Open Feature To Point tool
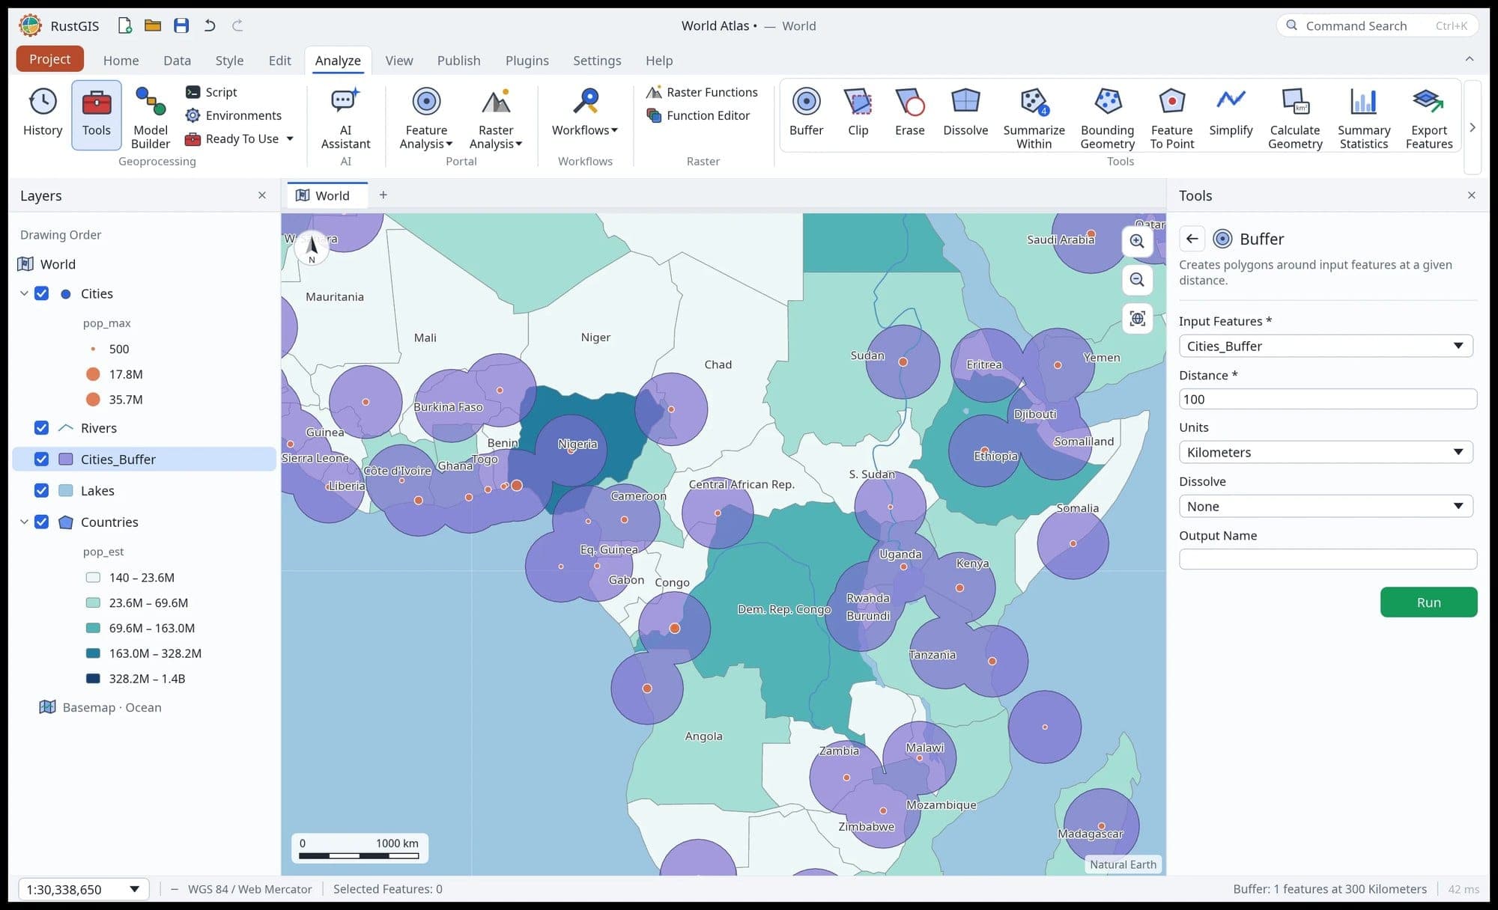 tap(1171, 117)
